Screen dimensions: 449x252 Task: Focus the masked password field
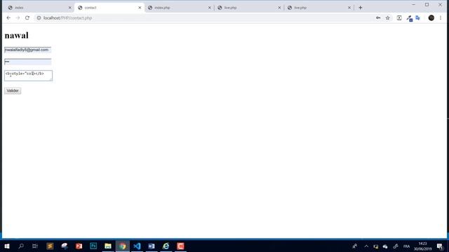pos(28,62)
